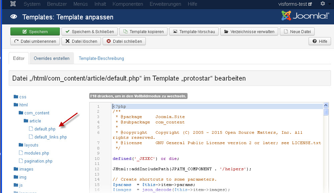Collapse the html folder
Viewport: 334px width, 193px height.
(23, 105)
